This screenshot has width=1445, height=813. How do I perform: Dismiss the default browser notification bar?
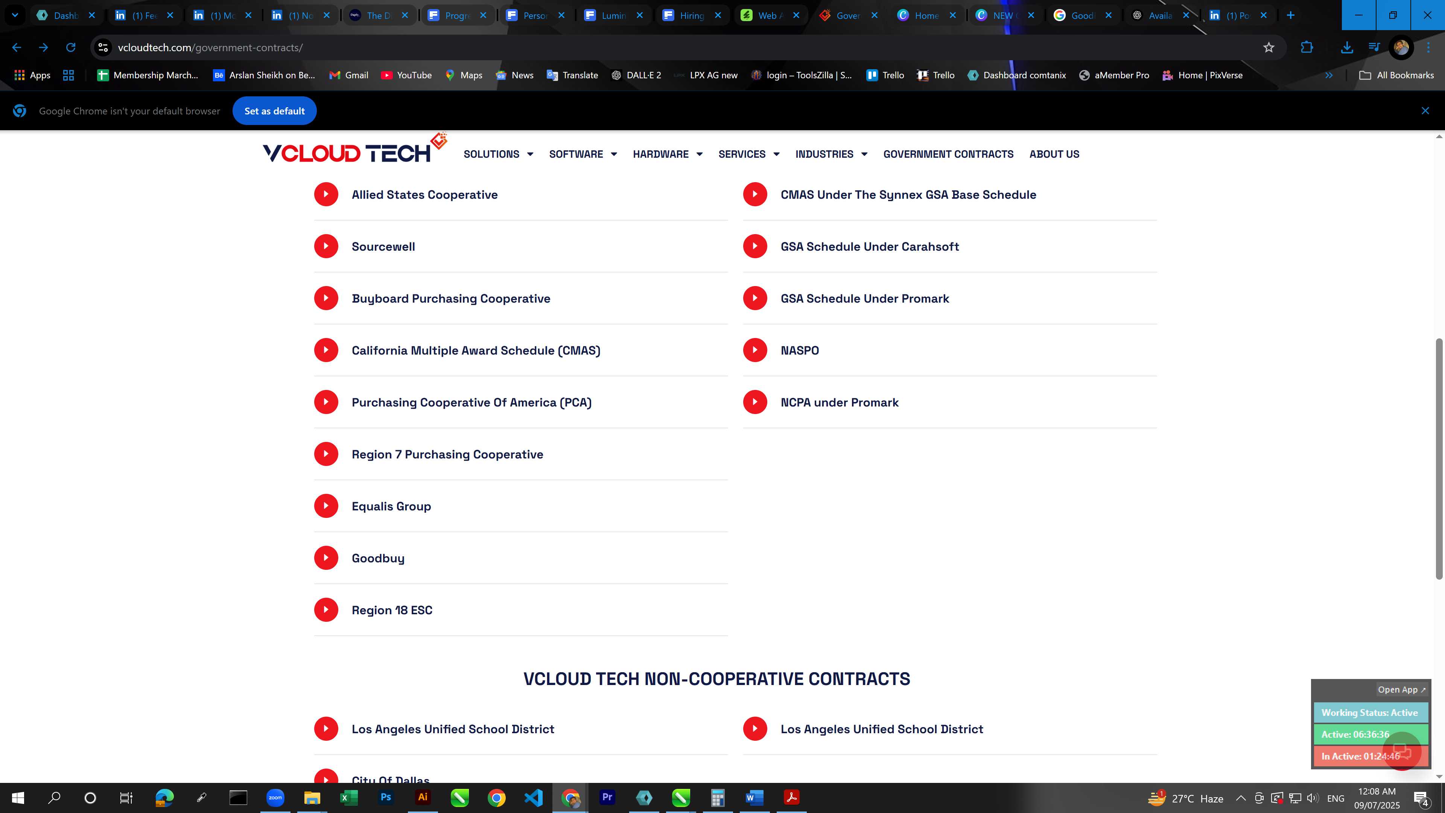pos(1425,111)
